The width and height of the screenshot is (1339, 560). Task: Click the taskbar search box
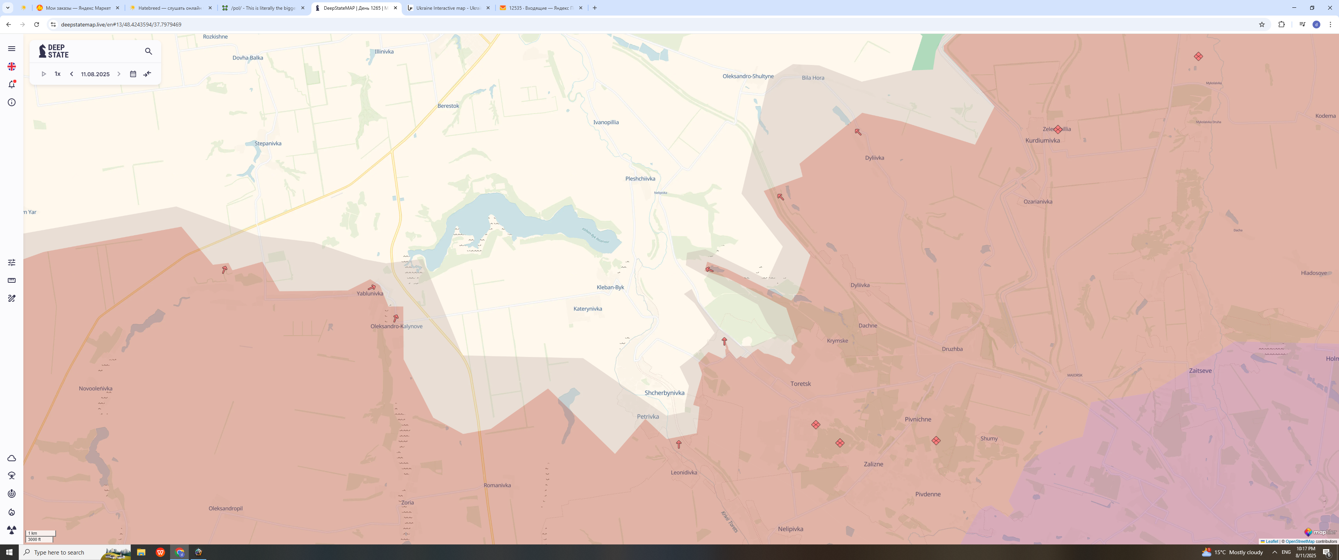[75, 552]
